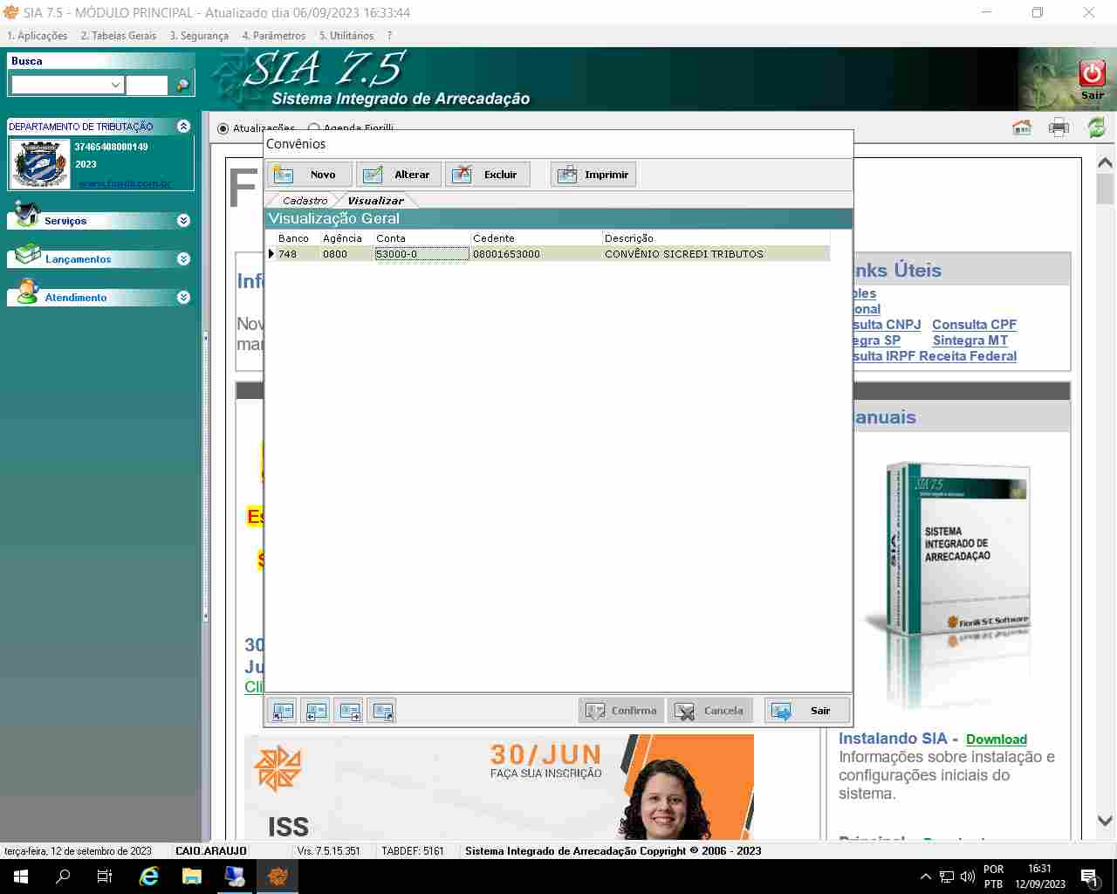This screenshot has height=894, width=1117.
Task: Click the page scrollbar down arrow
Action: coord(1105,821)
